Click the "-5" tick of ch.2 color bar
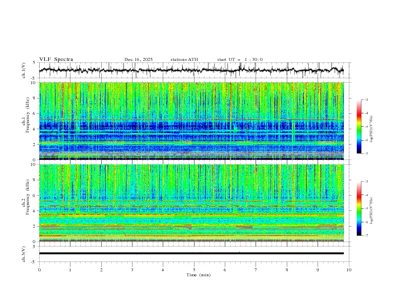This screenshot has height=303, width=393. (366, 208)
